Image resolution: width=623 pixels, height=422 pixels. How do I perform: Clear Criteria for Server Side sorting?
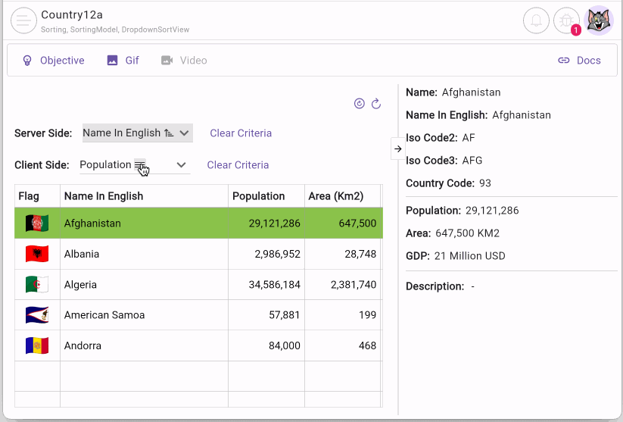241,133
